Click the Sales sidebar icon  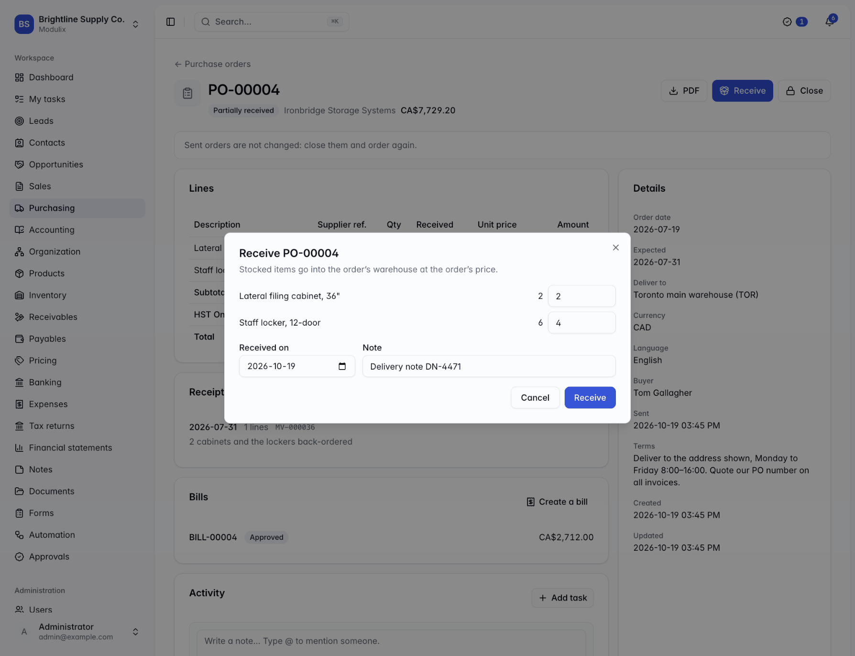point(19,186)
